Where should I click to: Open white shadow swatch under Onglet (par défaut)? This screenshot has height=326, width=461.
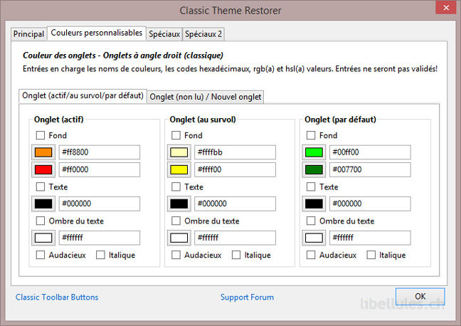(314, 238)
